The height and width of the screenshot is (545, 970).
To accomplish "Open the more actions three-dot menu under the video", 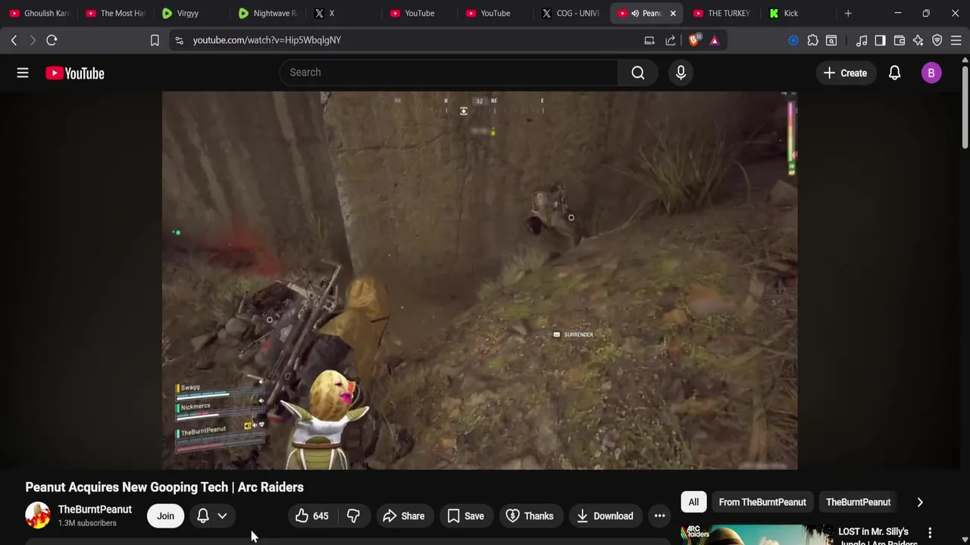I will click(x=660, y=516).
